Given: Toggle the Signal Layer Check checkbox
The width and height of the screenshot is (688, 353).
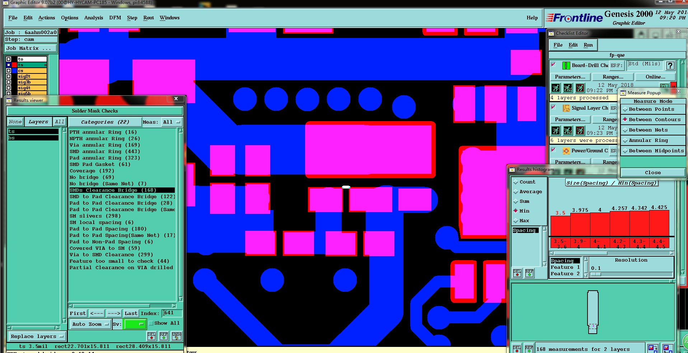Looking at the screenshot, I should coord(553,107).
